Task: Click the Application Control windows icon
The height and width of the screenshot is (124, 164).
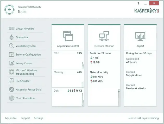Action: 68,36
